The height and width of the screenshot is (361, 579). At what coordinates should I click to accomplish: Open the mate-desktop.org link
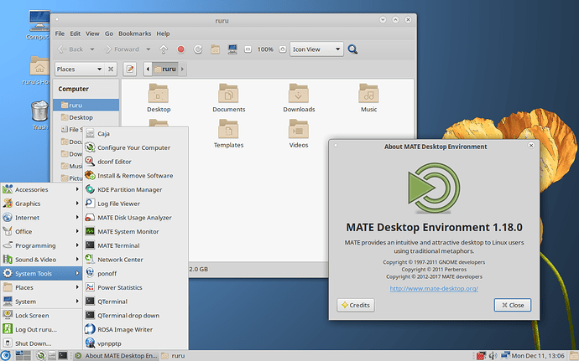pos(434,288)
